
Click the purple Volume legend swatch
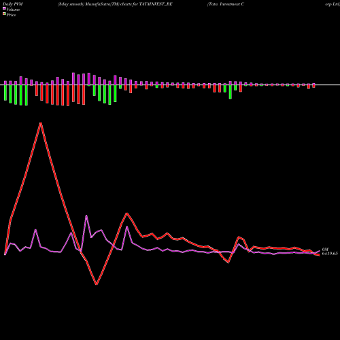tap(4, 8)
